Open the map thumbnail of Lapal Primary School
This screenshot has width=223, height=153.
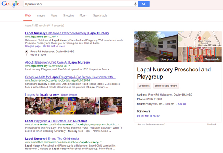click(x=200, y=39)
